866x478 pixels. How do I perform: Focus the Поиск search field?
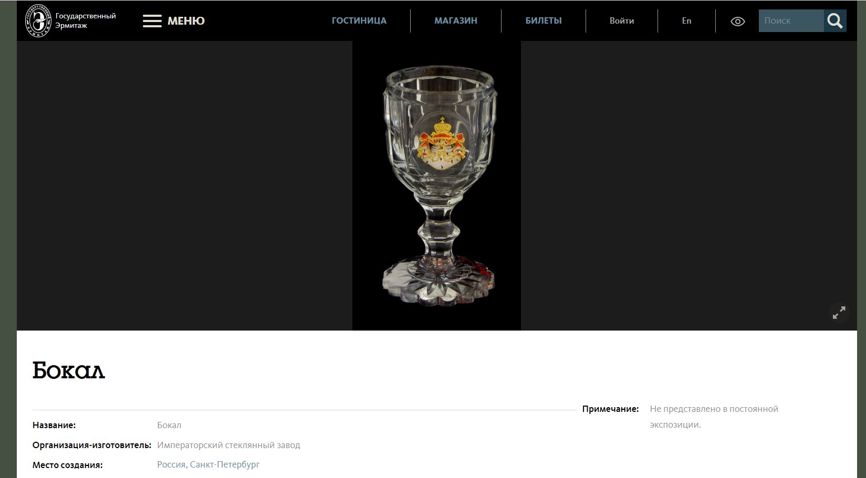coord(791,20)
